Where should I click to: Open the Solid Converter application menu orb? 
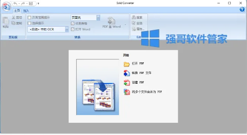point(6,7)
